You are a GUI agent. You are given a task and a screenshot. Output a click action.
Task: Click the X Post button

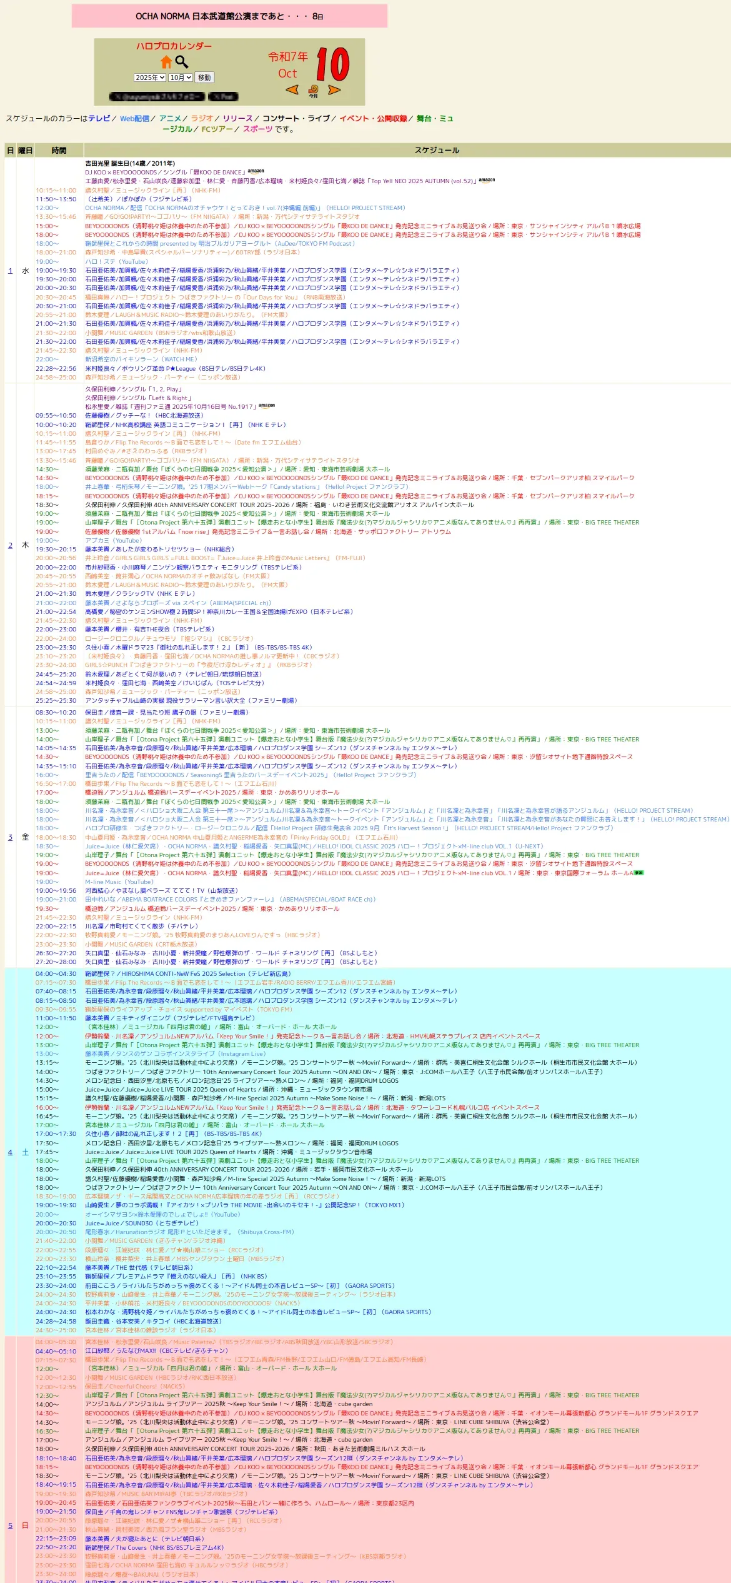(223, 97)
